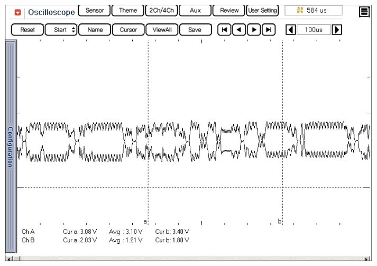Image resolution: width=377 pixels, height=266 pixels.
Task: Step forward one waveform frame
Action: (x=254, y=30)
